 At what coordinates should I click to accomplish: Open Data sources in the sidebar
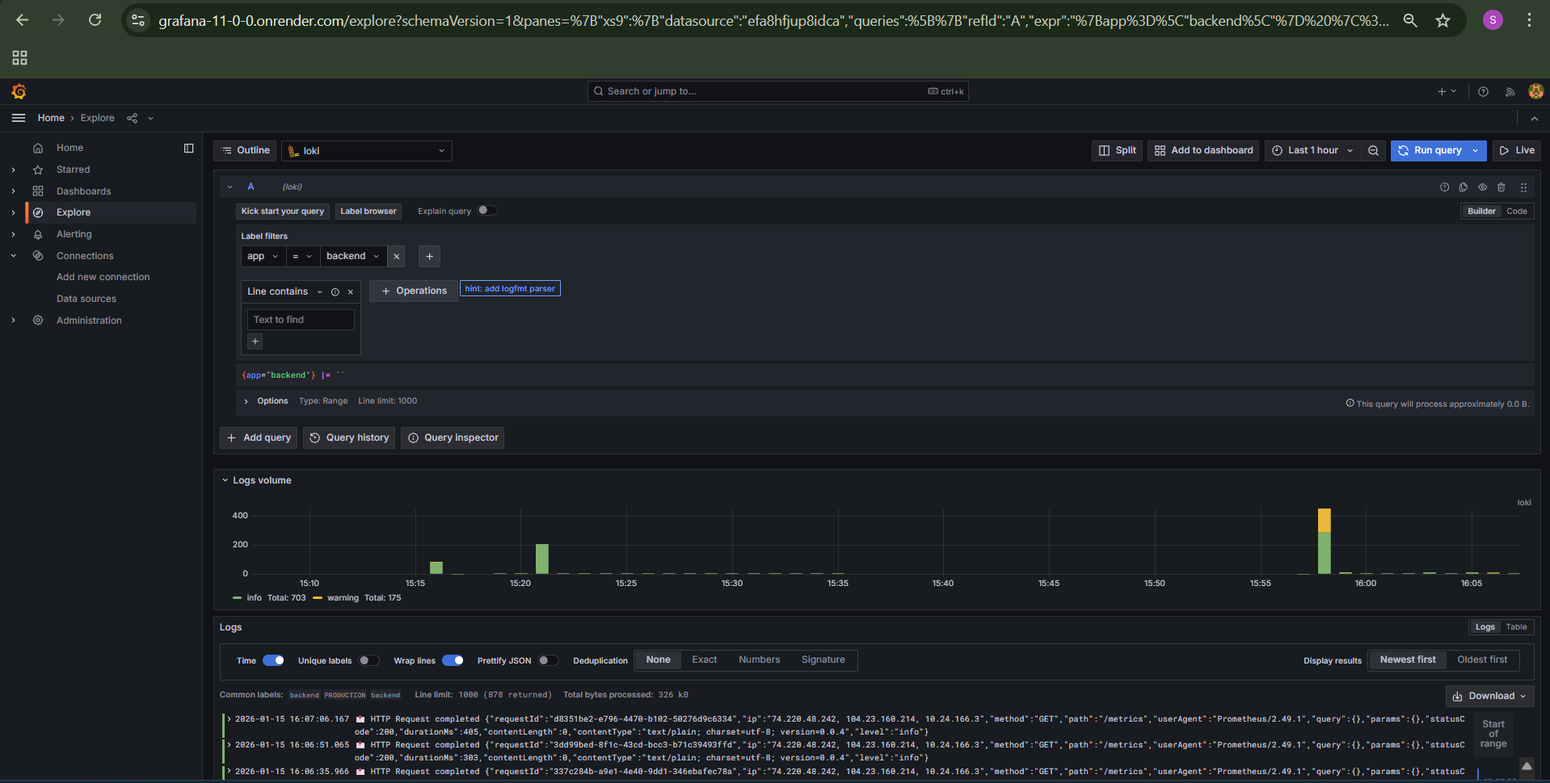click(86, 299)
